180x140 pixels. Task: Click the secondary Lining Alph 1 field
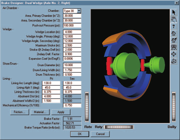72,88
